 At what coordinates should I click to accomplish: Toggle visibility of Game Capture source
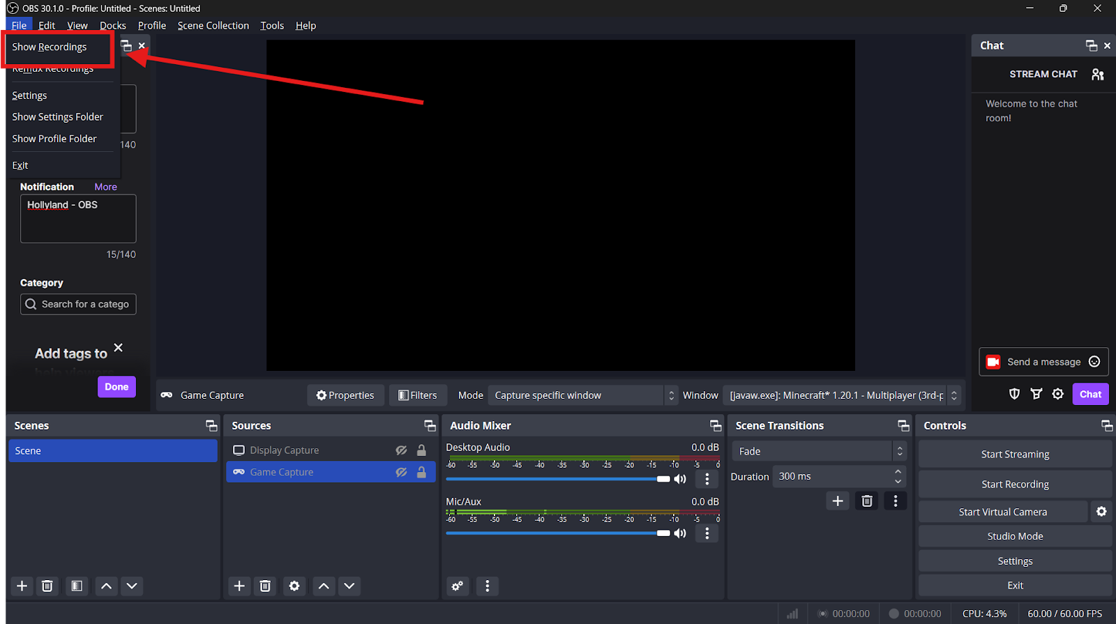pyautogui.click(x=401, y=472)
